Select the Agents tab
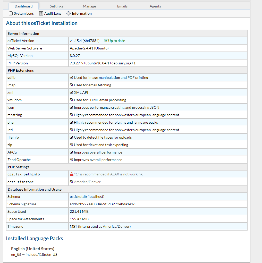This screenshot has height=263, width=262. 155,6
